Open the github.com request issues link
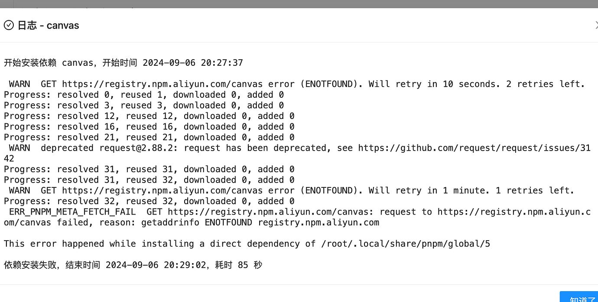This screenshot has height=302, width=598. tap(474, 148)
